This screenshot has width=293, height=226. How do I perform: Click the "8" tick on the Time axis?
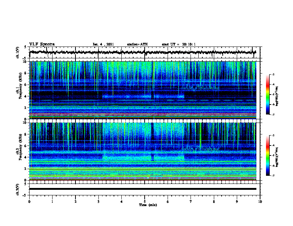pyautogui.click(x=214, y=202)
